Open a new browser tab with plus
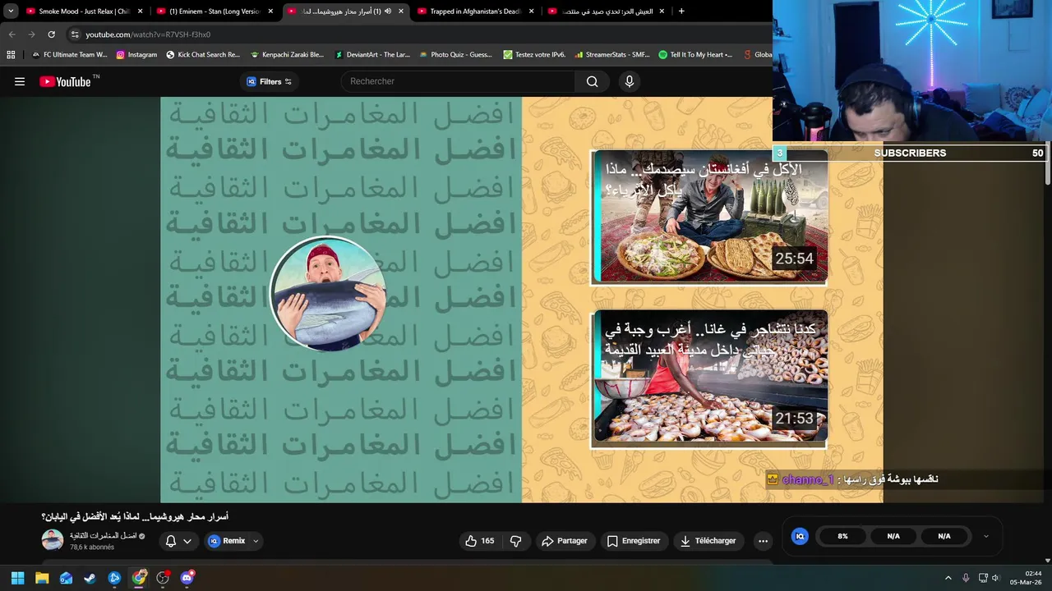Viewport: 1052px width, 591px height. point(681,11)
